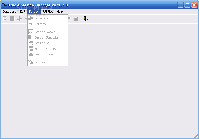The image size is (199, 139).
Task: Click the padlock Session Locks toolbar icon
Action: pyautogui.click(x=76, y=19)
